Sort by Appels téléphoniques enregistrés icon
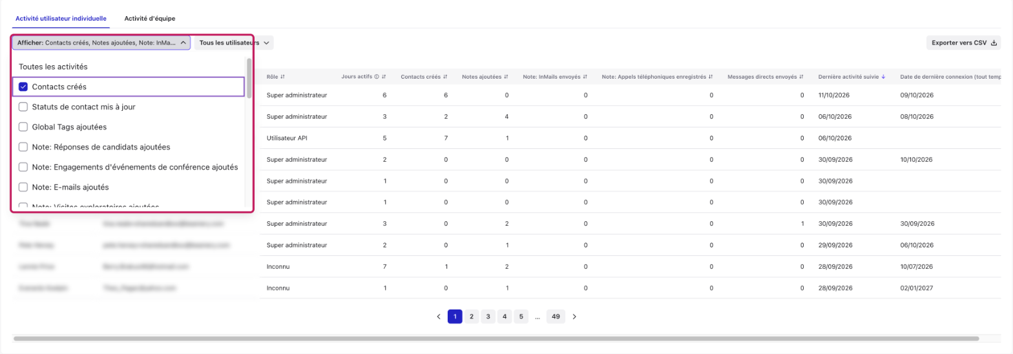This screenshot has width=1013, height=354. [x=711, y=77]
